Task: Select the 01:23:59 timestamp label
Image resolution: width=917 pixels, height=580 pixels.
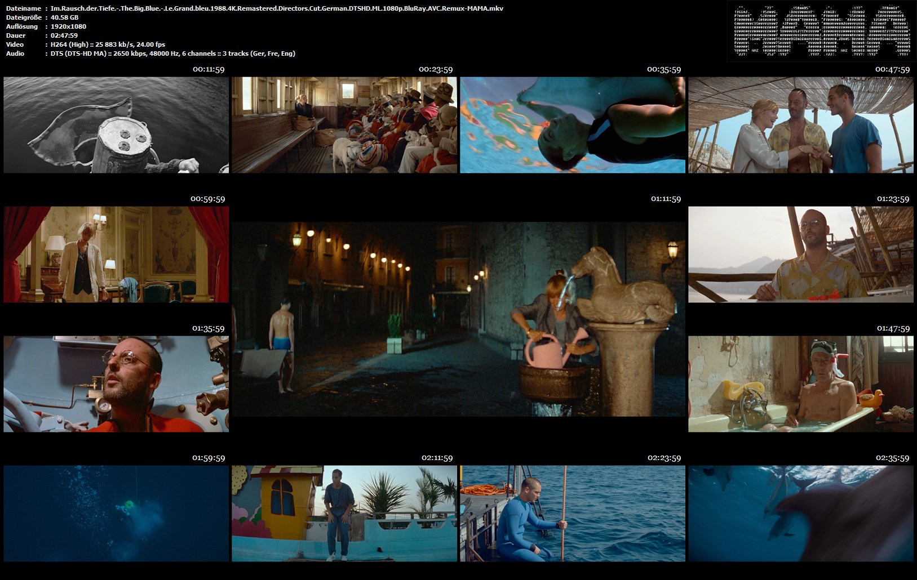Action: click(x=893, y=199)
